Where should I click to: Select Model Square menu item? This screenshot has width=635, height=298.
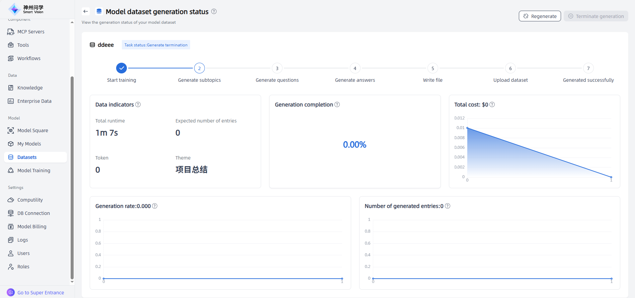click(x=32, y=130)
